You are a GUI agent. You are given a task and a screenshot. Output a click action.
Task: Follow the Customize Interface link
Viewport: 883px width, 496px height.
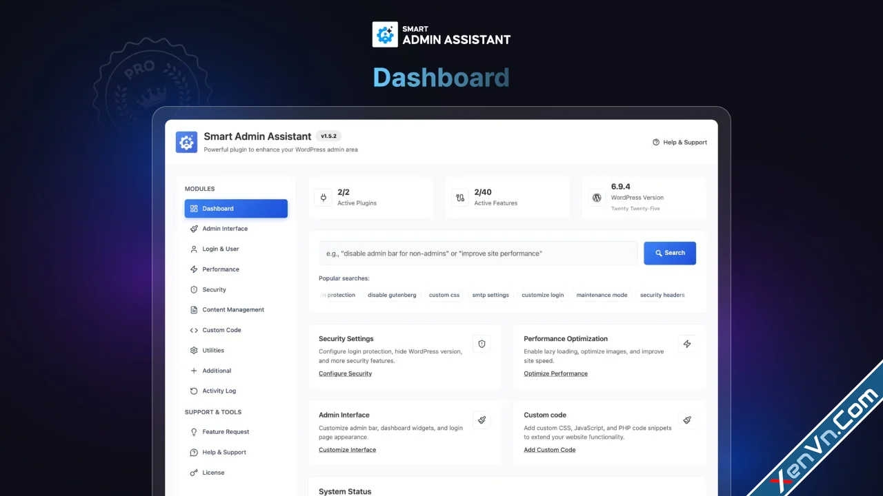click(x=347, y=450)
